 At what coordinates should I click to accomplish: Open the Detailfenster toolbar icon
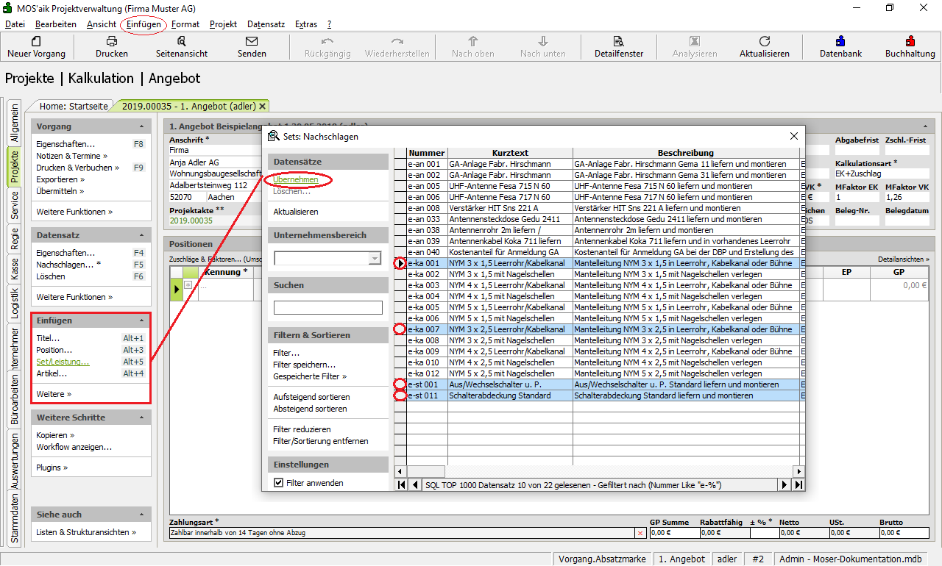point(619,42)
